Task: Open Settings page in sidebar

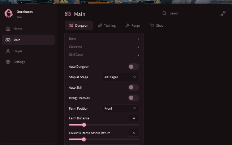Action: [28, 62]
